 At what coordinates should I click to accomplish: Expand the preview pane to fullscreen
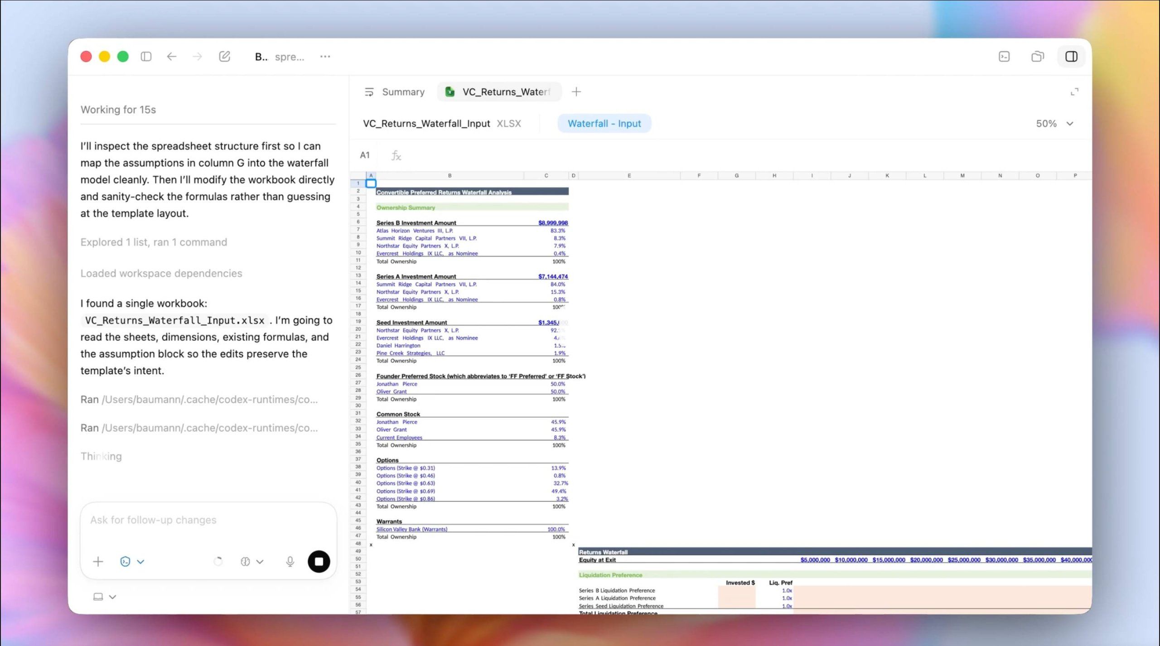point(1074,92)
